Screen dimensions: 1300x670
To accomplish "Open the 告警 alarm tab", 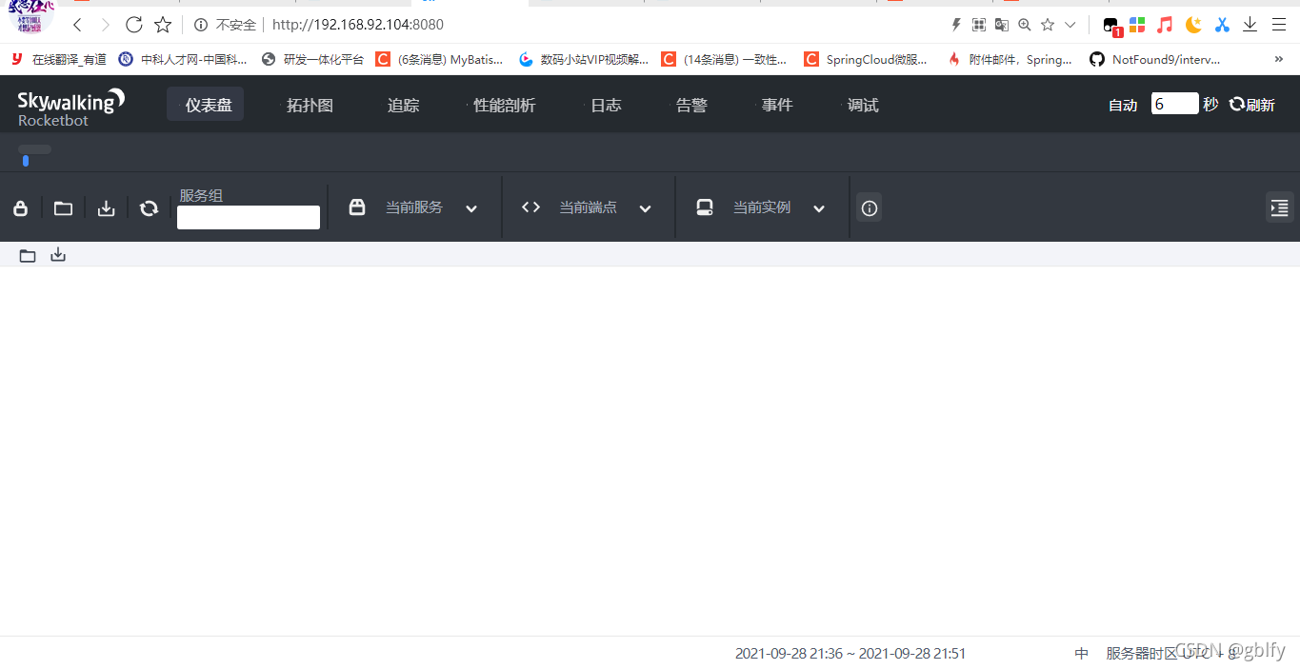I will pos(691,105).
